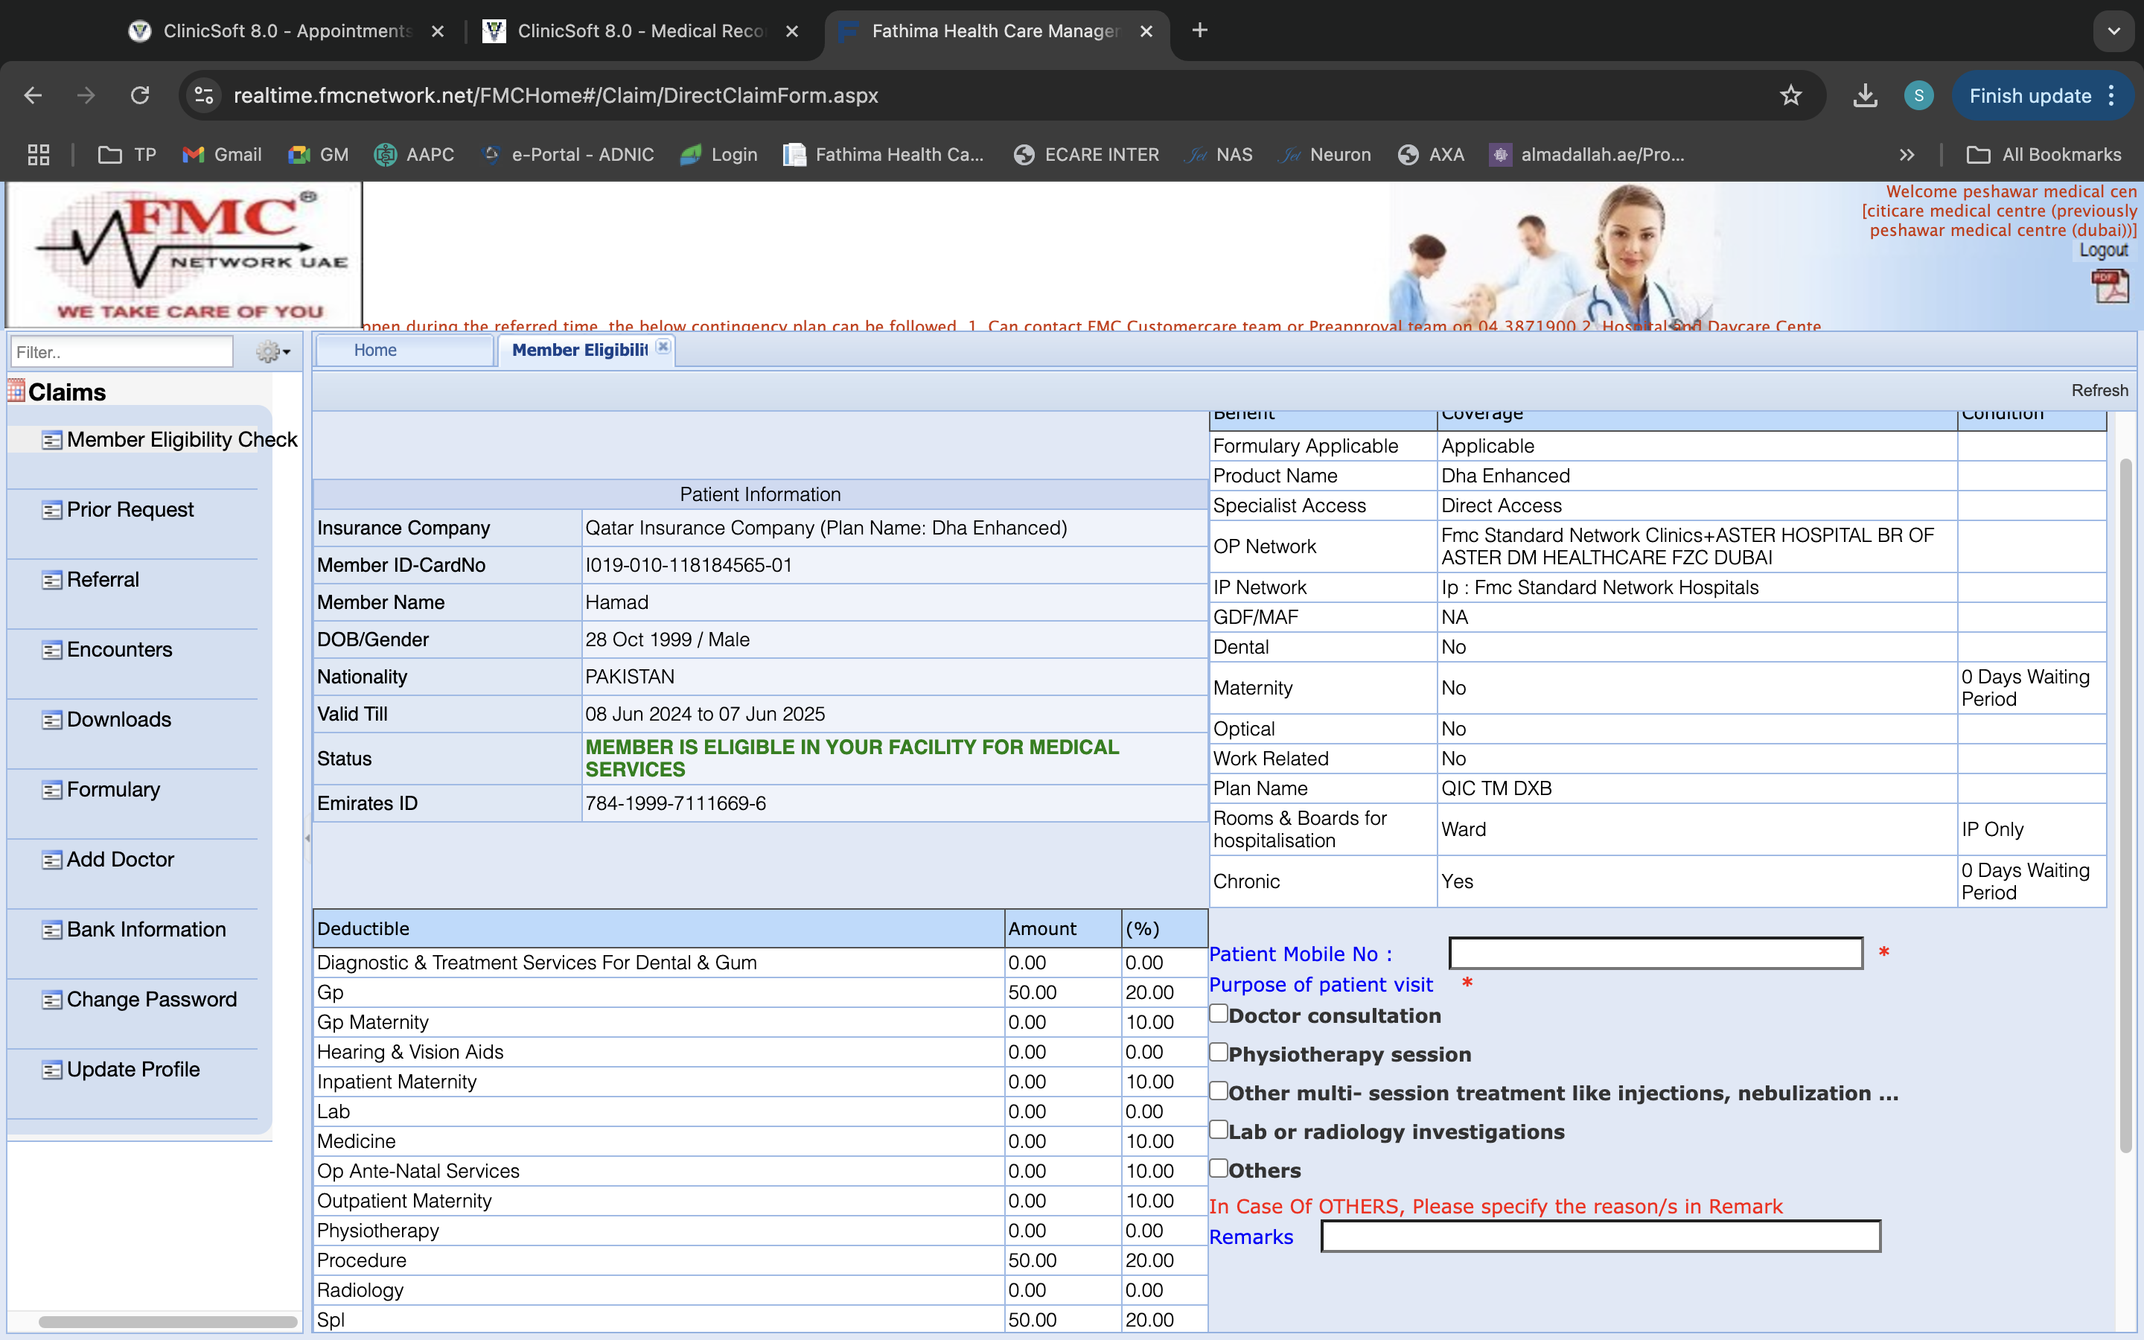This screenshot has height=1340, width=2144.
Task: Bookmark this page with the star icon
Action: pos(1790,96)
